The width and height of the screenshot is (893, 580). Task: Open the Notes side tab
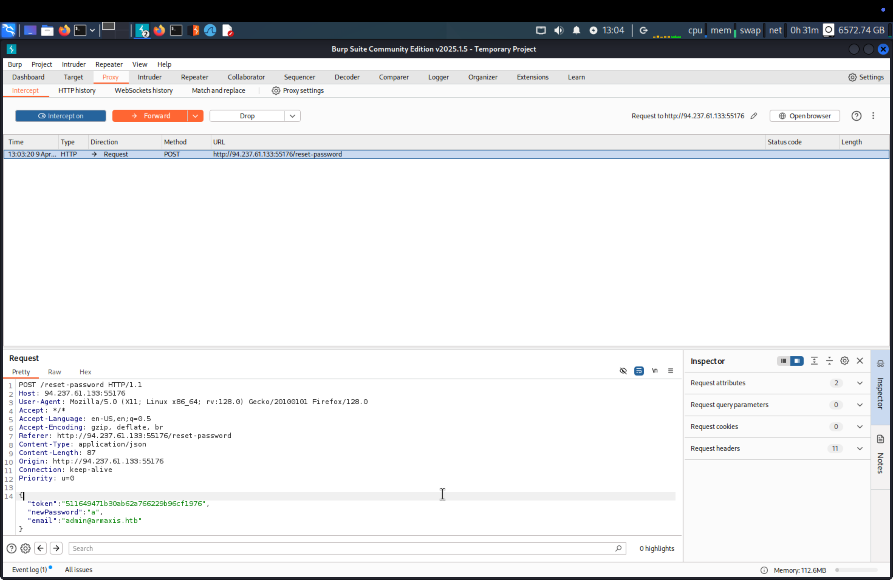coord(880,456)
